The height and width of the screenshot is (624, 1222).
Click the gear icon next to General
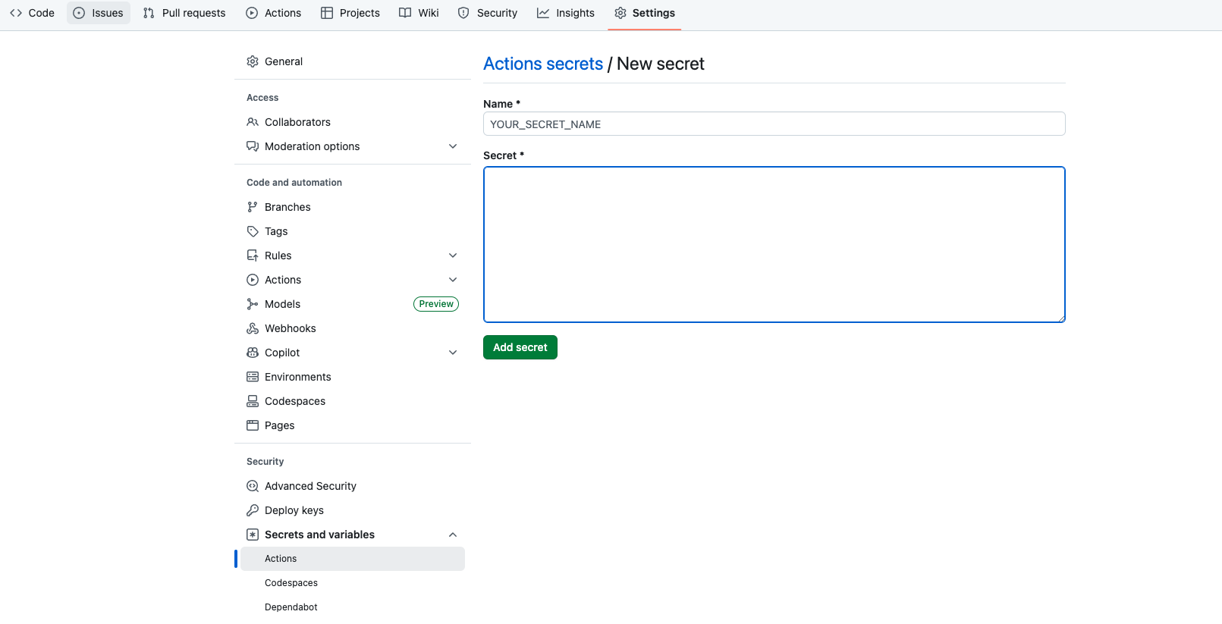(x=253, y=61)
